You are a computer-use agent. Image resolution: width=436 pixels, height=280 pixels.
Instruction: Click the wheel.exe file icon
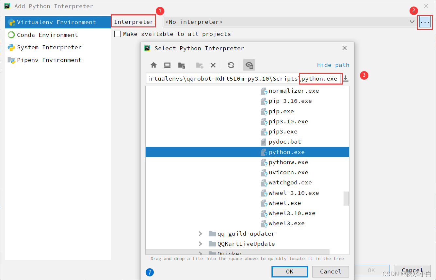pos(264,204)
